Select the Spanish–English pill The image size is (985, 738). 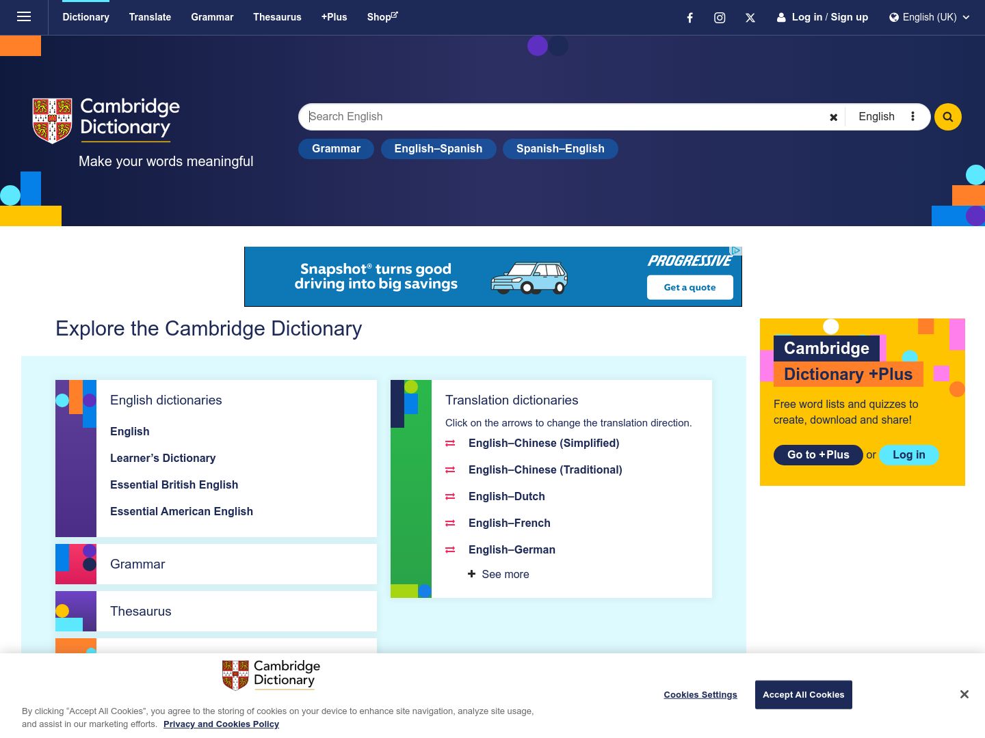click(560, 149)
